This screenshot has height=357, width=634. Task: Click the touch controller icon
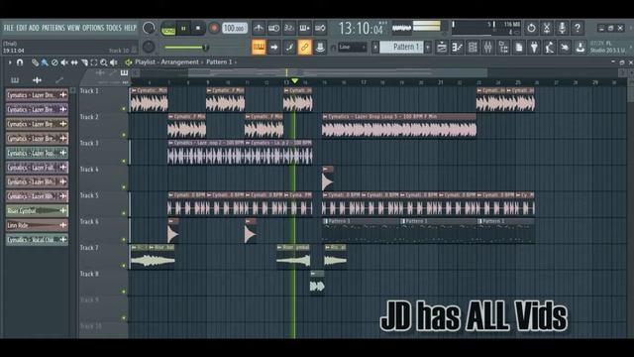[x=565, y=48]
